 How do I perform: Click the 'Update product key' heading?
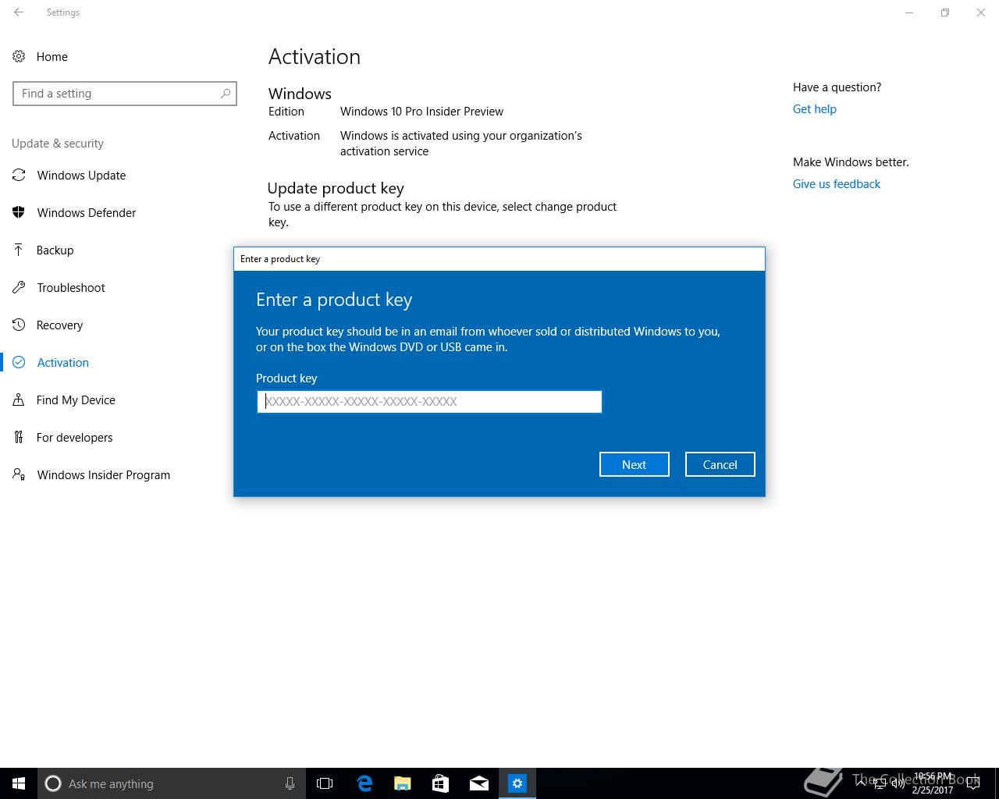coord(336,188)
